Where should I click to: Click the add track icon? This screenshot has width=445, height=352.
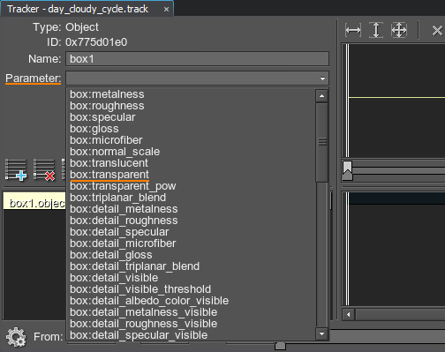tap(16, 169)
